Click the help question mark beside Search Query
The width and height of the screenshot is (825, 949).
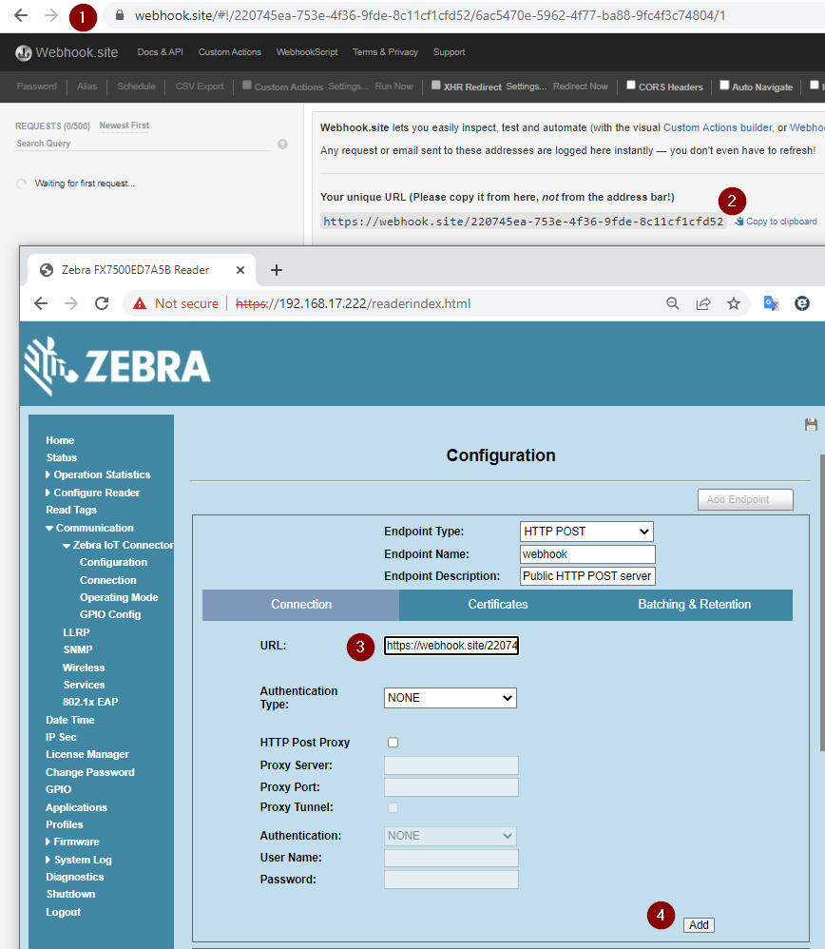(282, 145)
